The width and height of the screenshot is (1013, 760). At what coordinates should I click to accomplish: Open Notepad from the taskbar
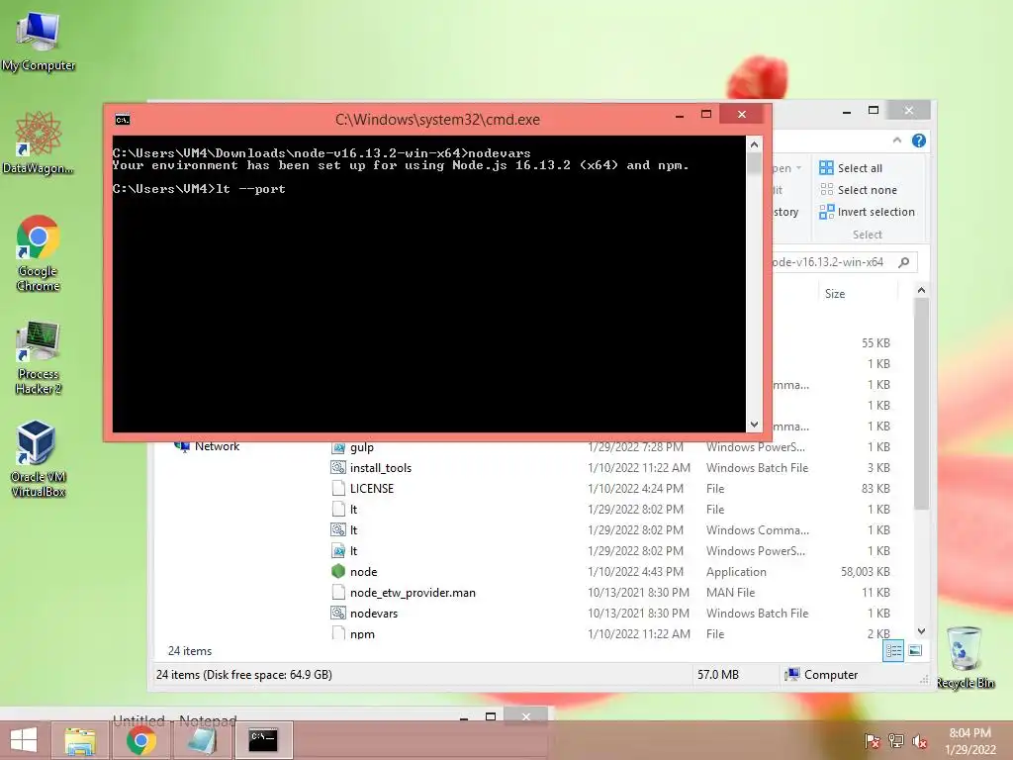[x=202, y=740]
